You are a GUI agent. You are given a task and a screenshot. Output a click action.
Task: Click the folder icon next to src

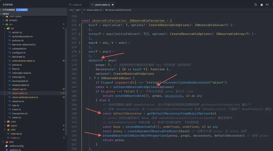[7, 24]
